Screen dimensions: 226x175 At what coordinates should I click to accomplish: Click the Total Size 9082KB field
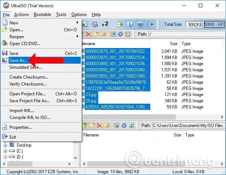coord(194,24)
